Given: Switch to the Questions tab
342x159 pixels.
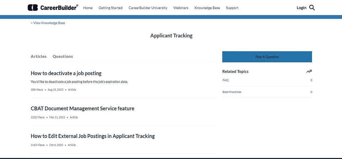Looking at the screenshot, I should pyautogui.click(x=63, y=56).
